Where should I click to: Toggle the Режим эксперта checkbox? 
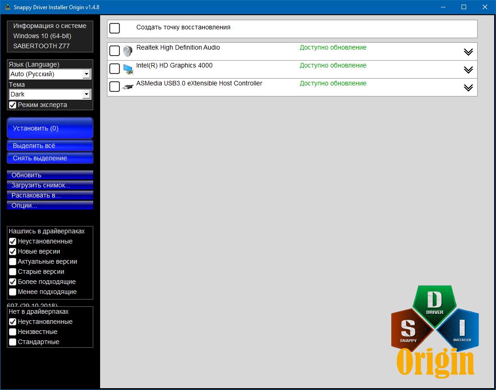tap(13, 105)
